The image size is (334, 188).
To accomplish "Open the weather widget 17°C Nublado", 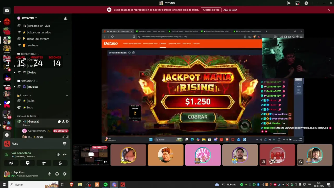I will (225, 185).
